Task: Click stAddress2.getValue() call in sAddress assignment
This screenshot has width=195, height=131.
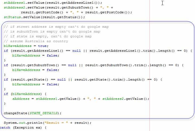Action: click(126, 99)
